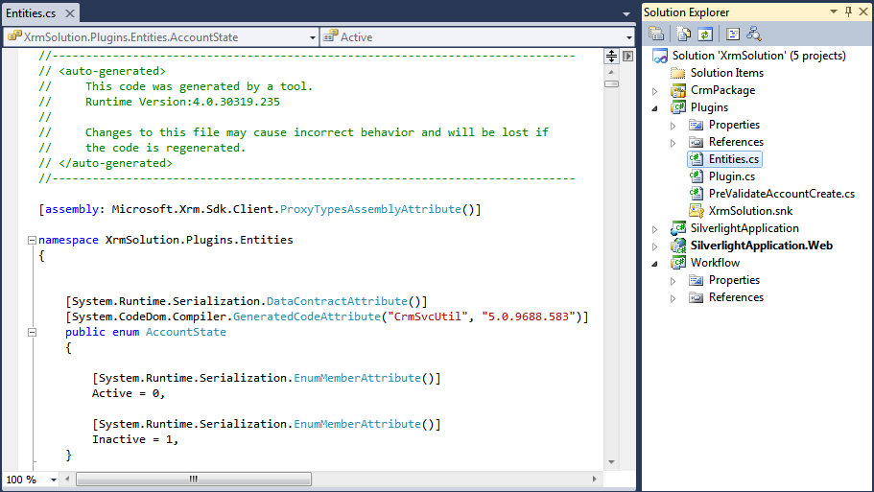Click the Plugins C# project icon
Viewport: 874px width, 492px height.
[x=677, y=107]
